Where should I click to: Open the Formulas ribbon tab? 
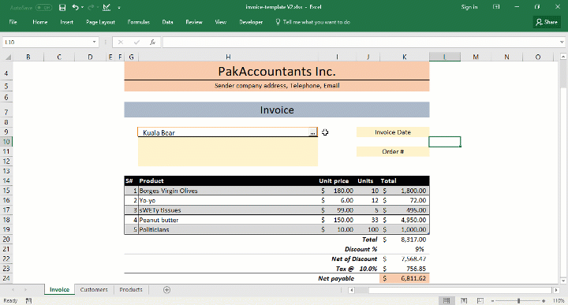point(138,22)
